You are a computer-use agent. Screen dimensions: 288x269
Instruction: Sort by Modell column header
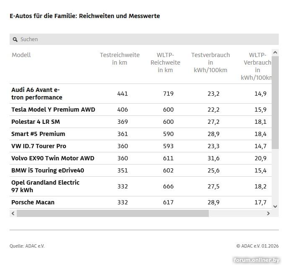21,55
